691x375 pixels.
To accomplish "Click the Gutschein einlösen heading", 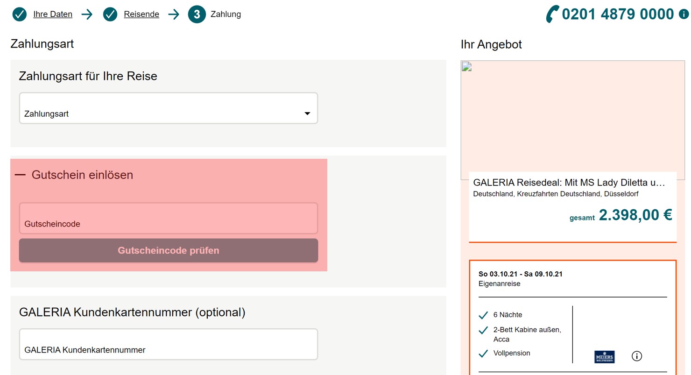I will [x=82, y=175].
